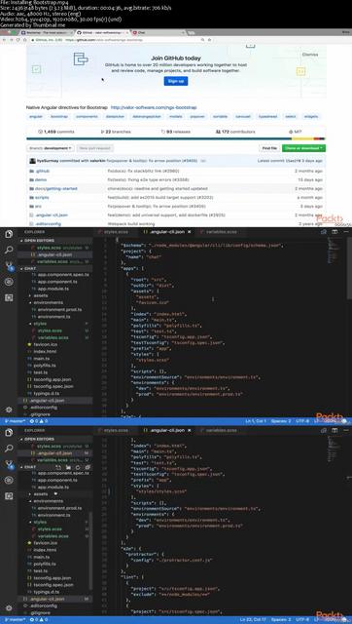Collapse CHAT section in first VS Code frame

55,269
